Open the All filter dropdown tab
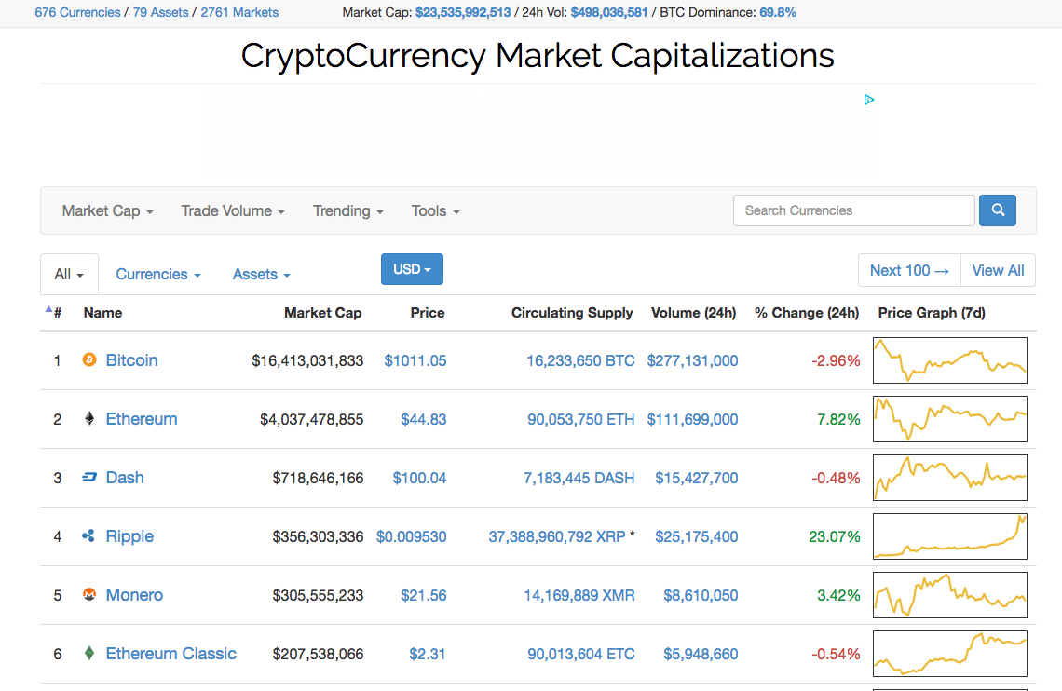This screenshot has height=691, width=1062. pos(69,274)
